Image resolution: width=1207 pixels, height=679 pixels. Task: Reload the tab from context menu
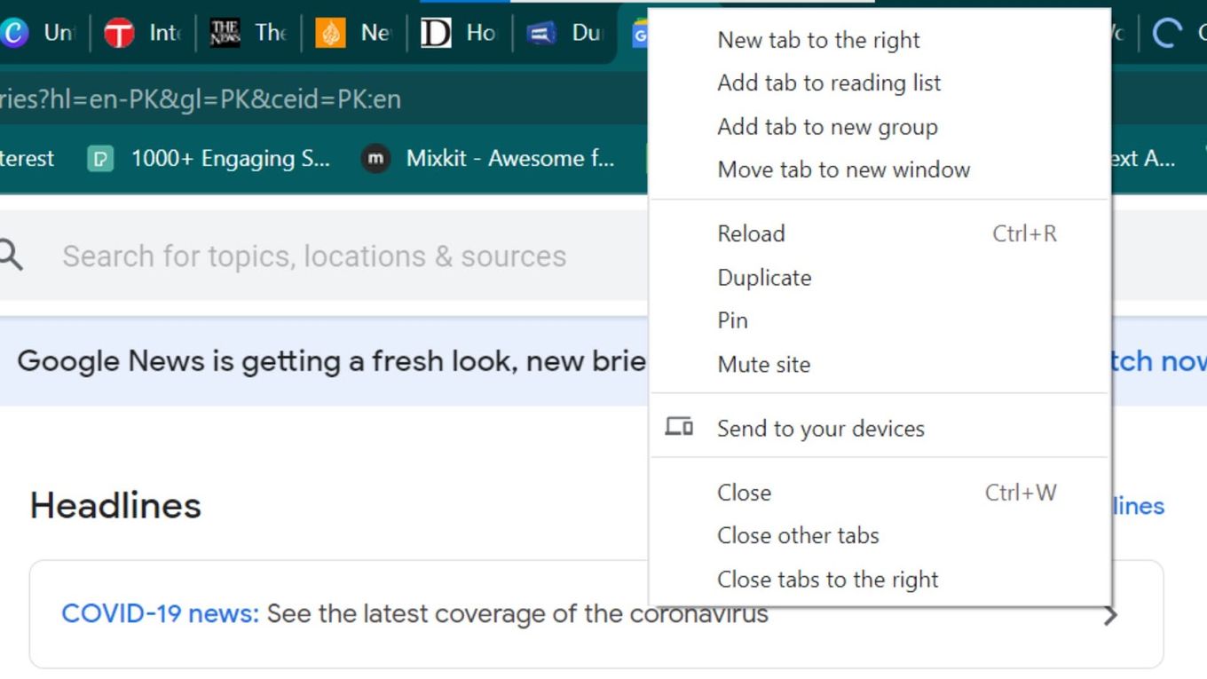(880, 233)
